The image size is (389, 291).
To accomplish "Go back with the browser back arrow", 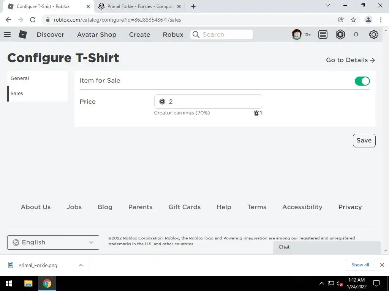I will [x=8, y=20].
